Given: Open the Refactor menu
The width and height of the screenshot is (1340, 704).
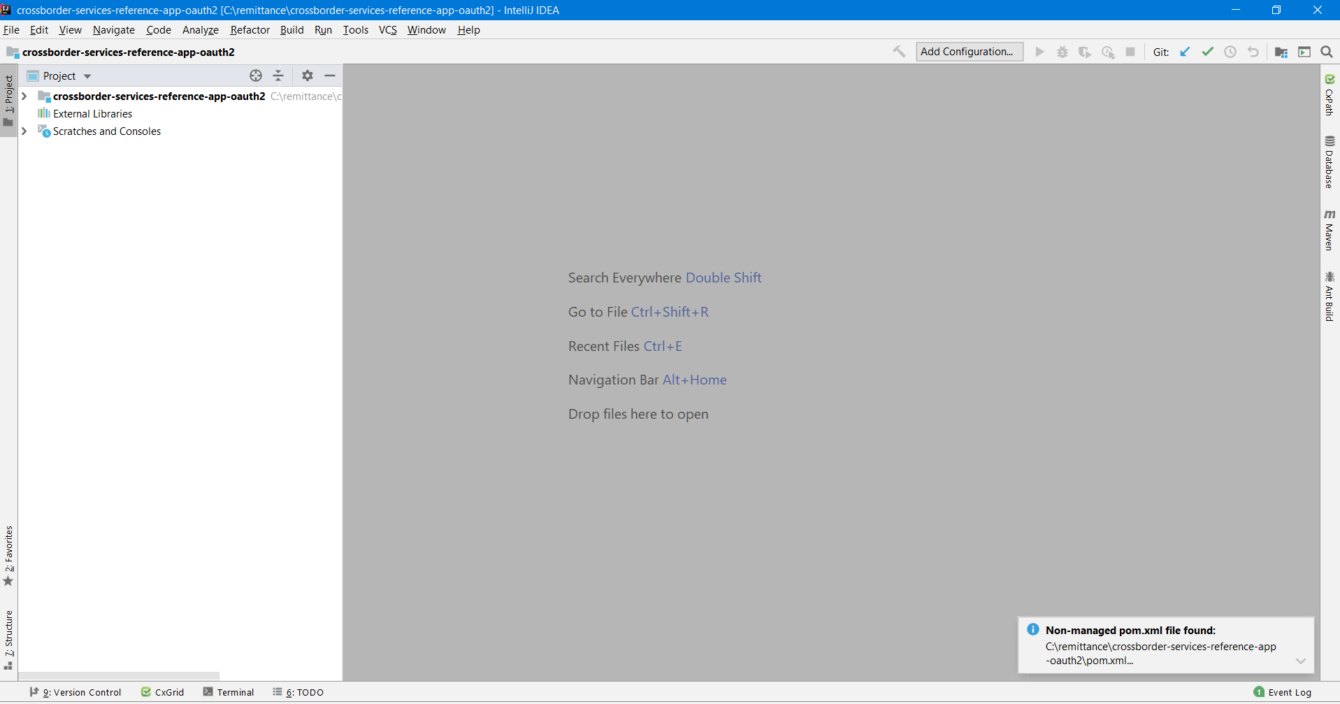Looking at the screenshot, I should (x=250, y=29).
